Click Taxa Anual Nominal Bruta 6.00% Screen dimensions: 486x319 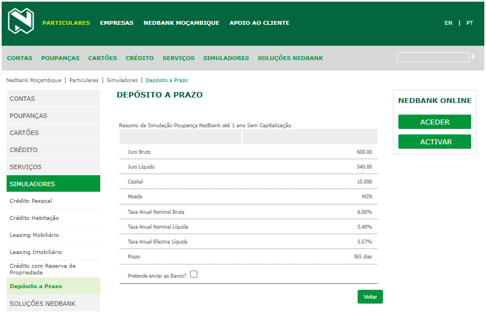[x=365, y=212]
